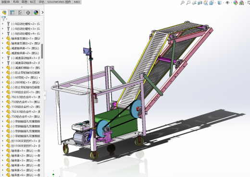Screen dimensions: 250x177
Task: Click the tree filter funnel icon
Action: (3, 19)
